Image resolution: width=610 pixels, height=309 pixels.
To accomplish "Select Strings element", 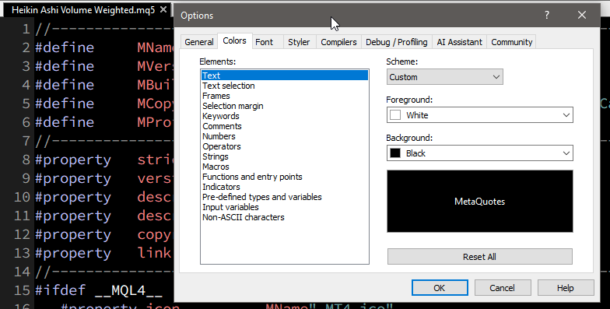I will pyautogui.click(x=285, y=156).
